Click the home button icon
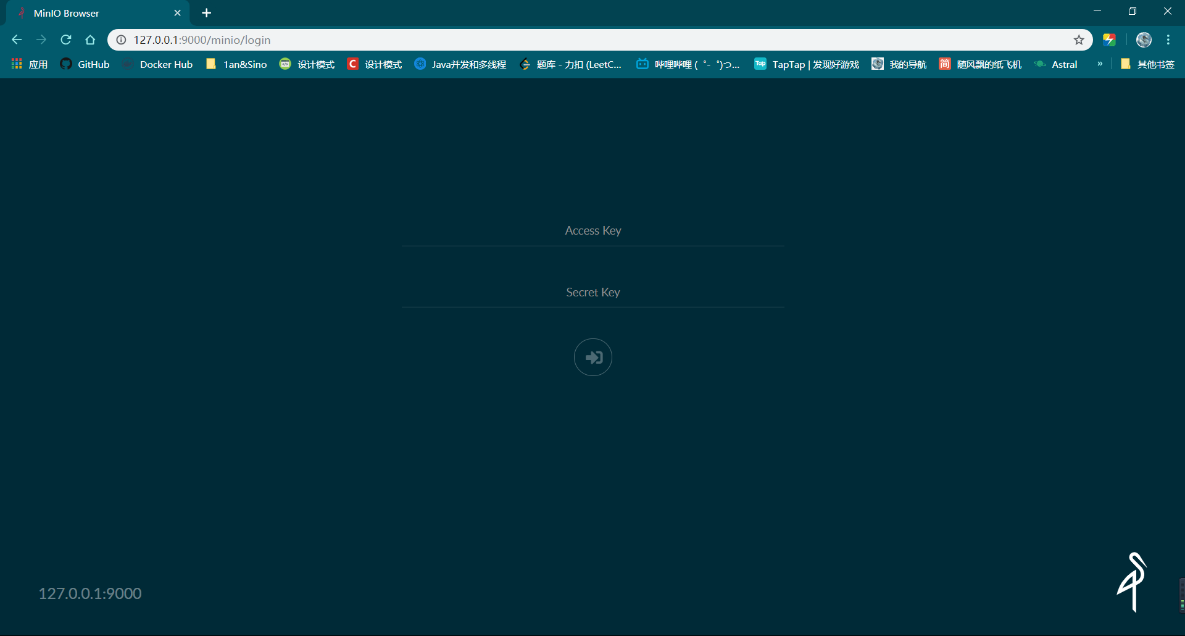The width and height of the screenshot is (1185, 636). [x=91, y=39]
